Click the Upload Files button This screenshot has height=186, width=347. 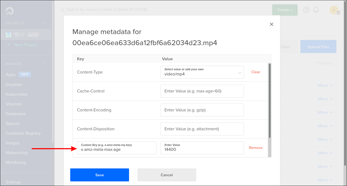coord(318,46)
